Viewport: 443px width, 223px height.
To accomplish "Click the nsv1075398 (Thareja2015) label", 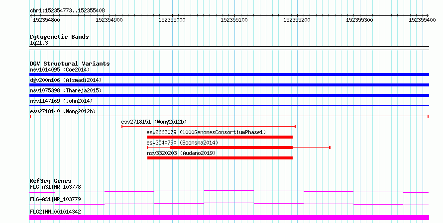I will (66, 90).
